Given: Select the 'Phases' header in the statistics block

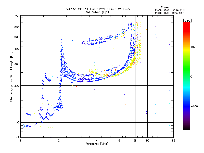Looking at the screenshot, I should tap(165, 7).
